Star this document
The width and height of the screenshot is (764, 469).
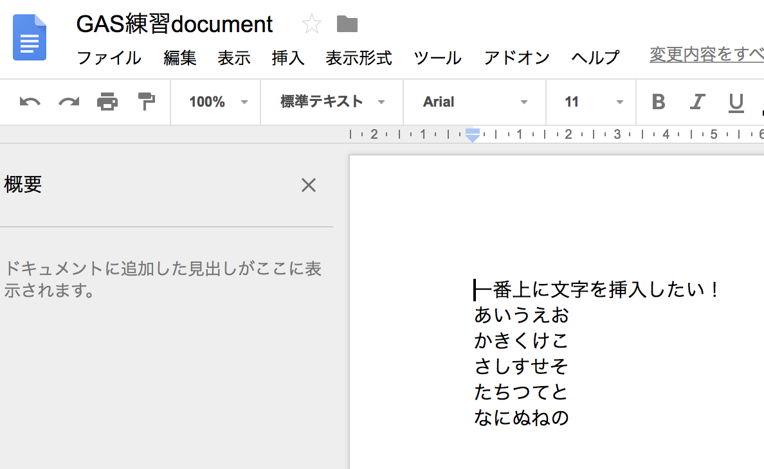(x=311, y=24)
